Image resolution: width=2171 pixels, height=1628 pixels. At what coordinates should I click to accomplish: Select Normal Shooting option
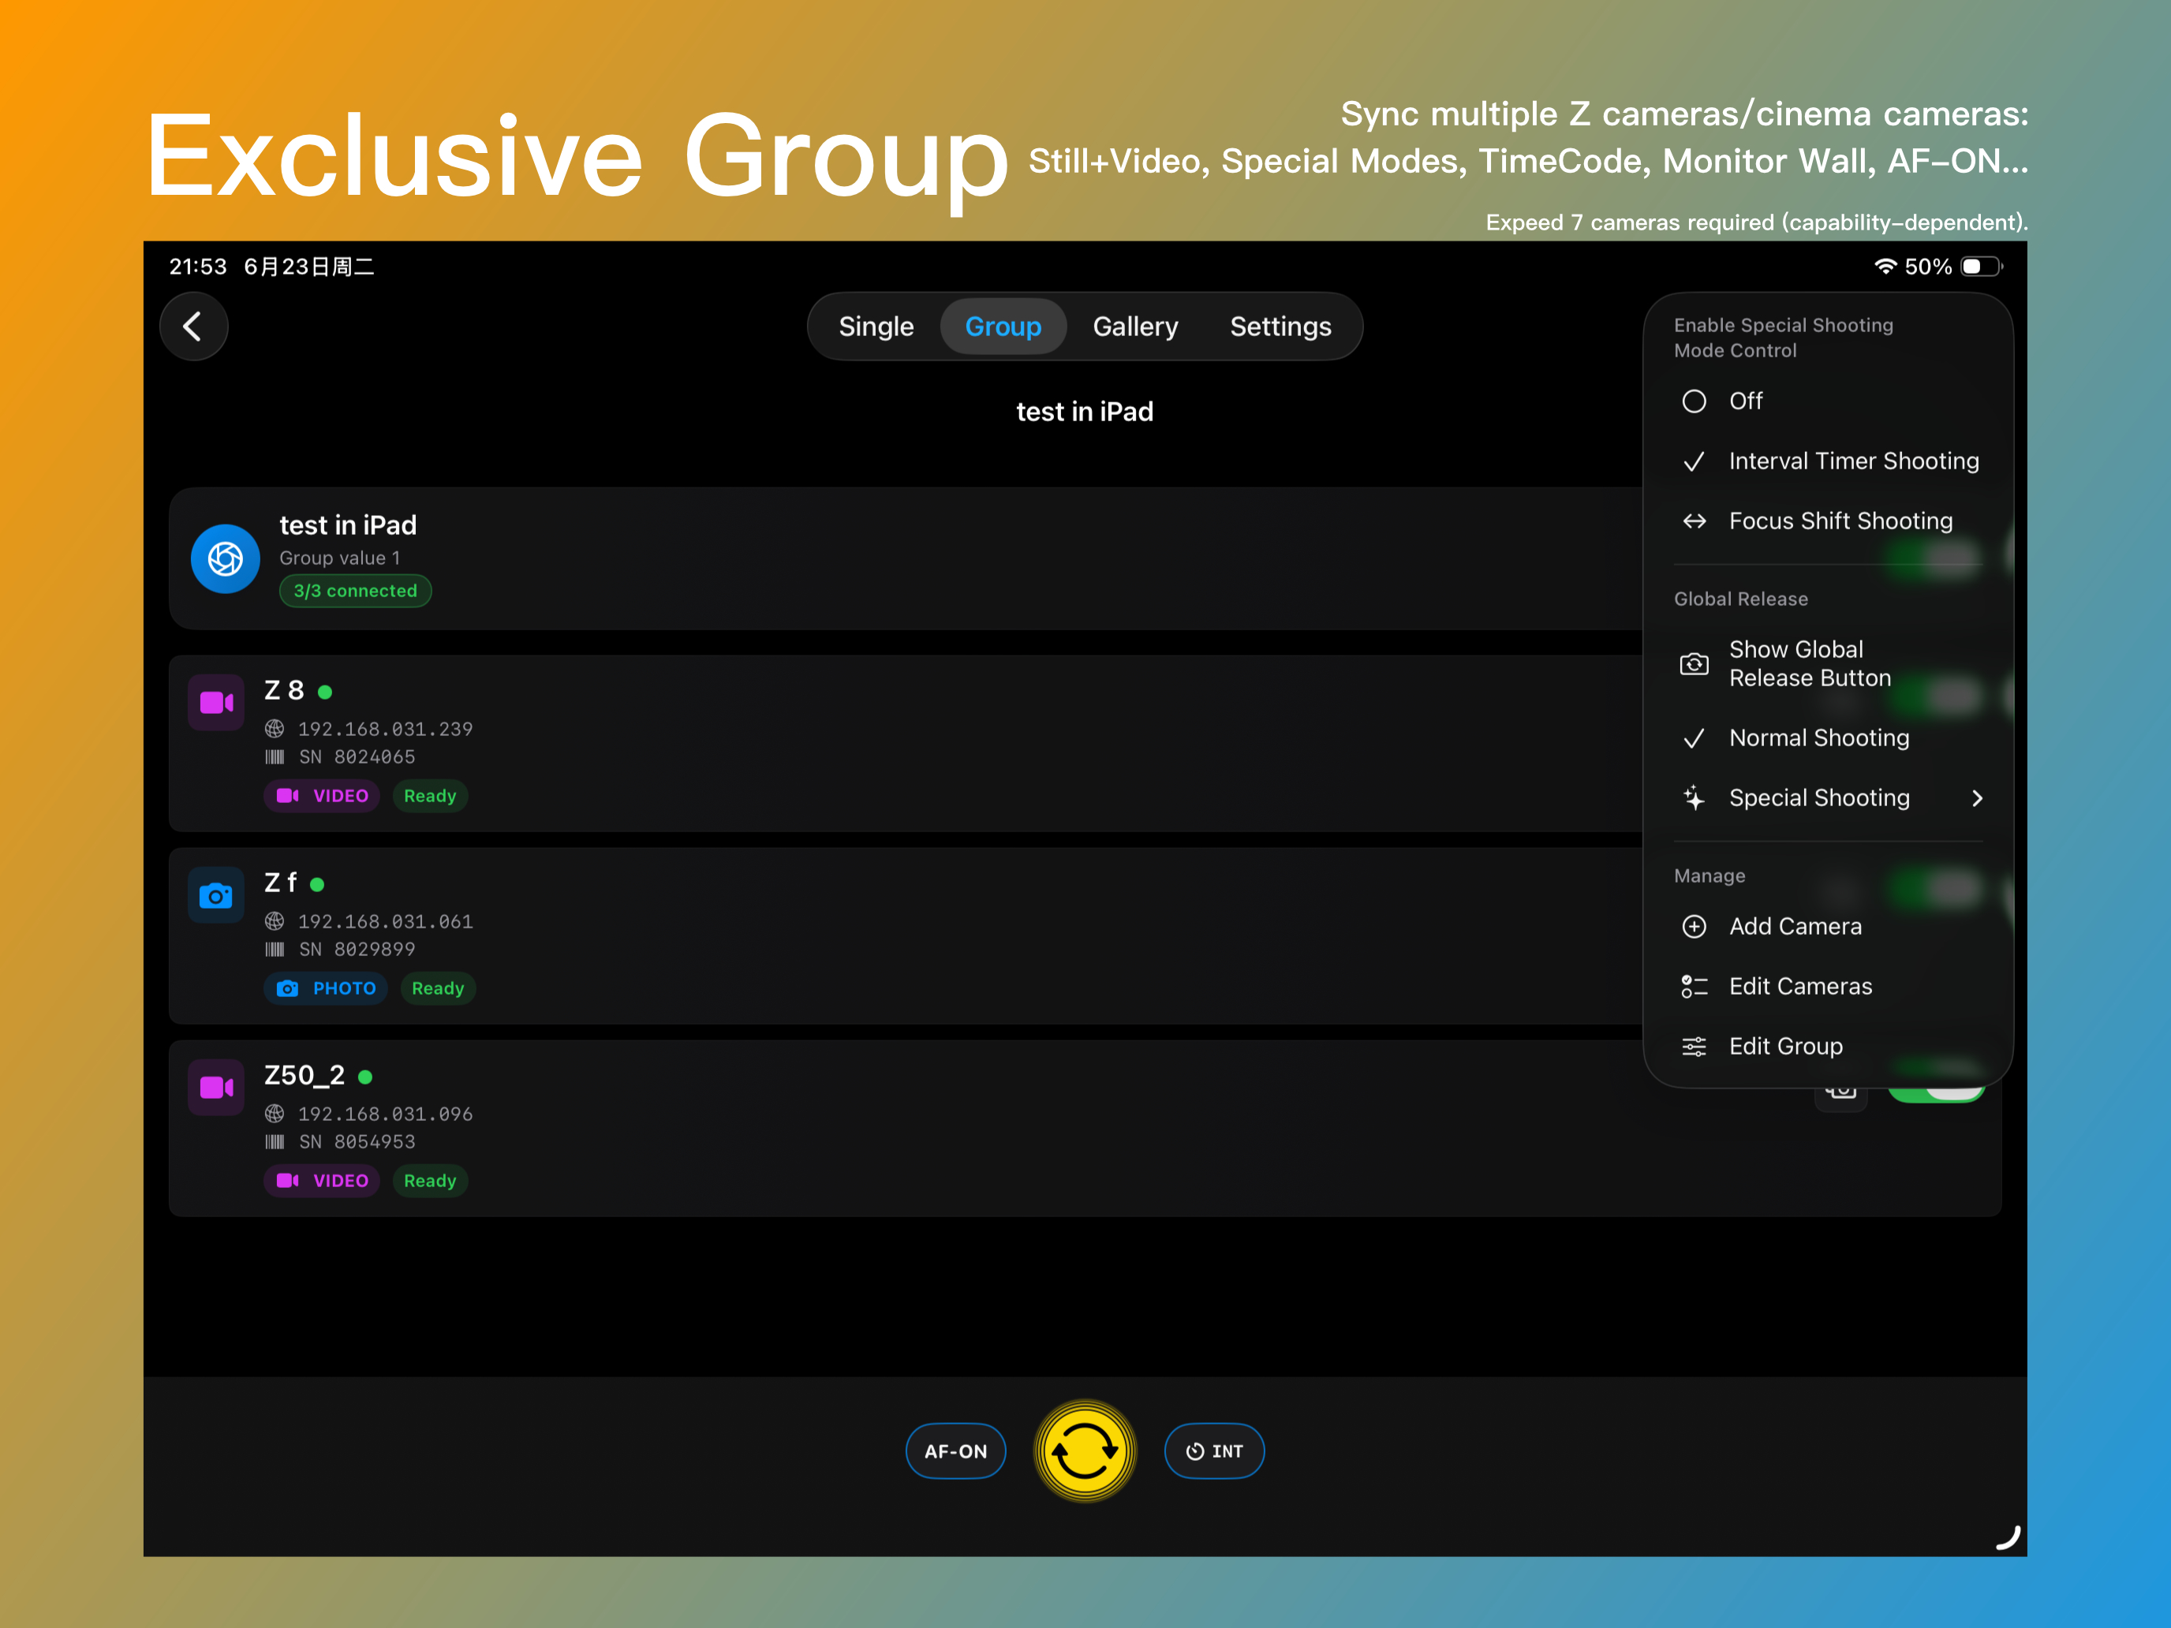pos(1829,738)
